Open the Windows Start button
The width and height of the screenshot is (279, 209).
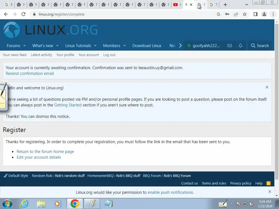click(7, 204)
